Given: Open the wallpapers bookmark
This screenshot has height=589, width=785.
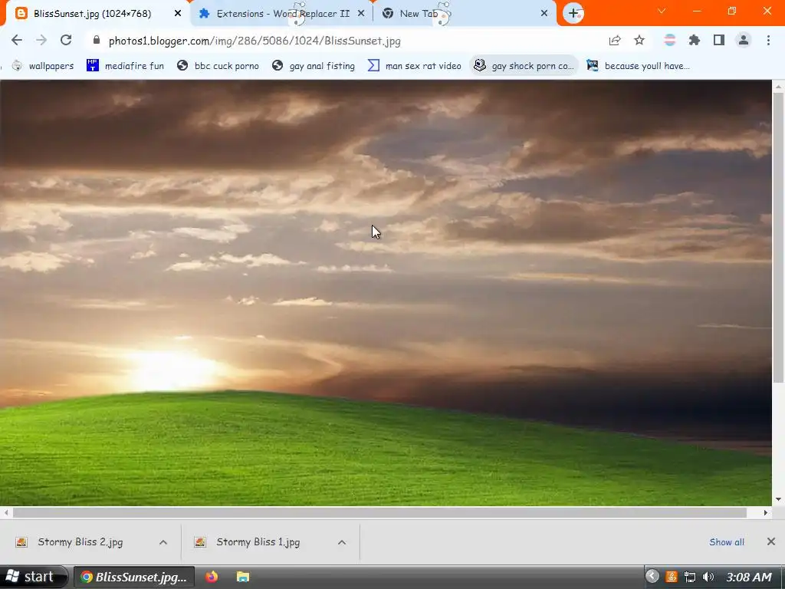Looking at the screenshot, I should [x=43, y=66].
